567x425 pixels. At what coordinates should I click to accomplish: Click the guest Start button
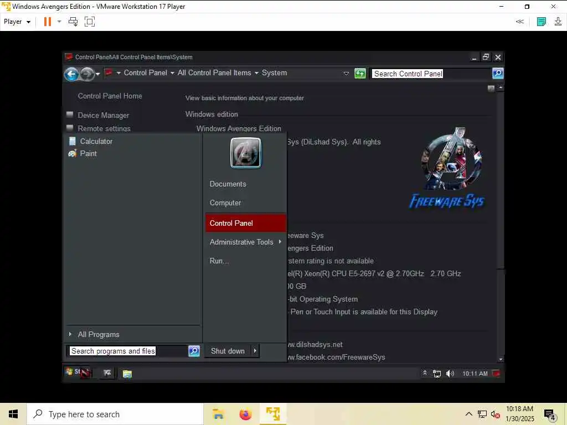coord(78,372)
